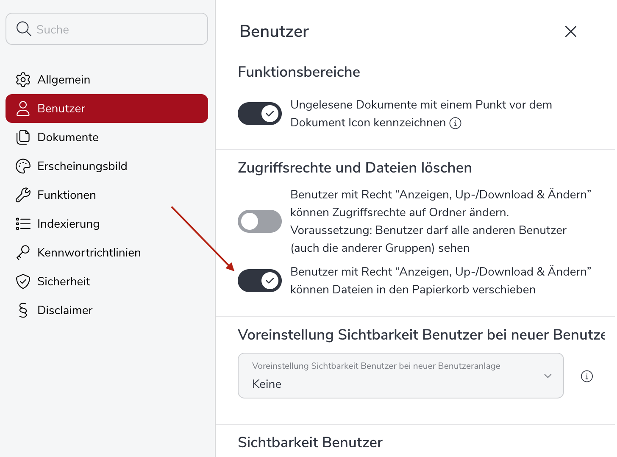
Task: Click the Erscheinungsbild palette icon
Action: tap(23, 166)
